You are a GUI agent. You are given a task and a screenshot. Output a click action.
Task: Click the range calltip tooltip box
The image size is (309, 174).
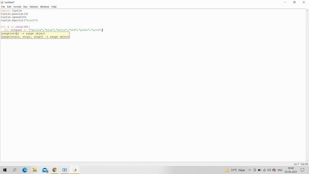click(35, 35)
